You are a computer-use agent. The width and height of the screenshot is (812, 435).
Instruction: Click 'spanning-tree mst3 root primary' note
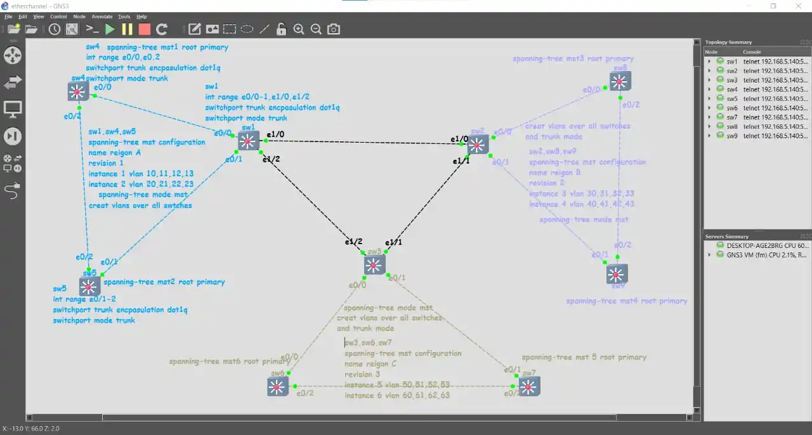click(x=573, y=59)
